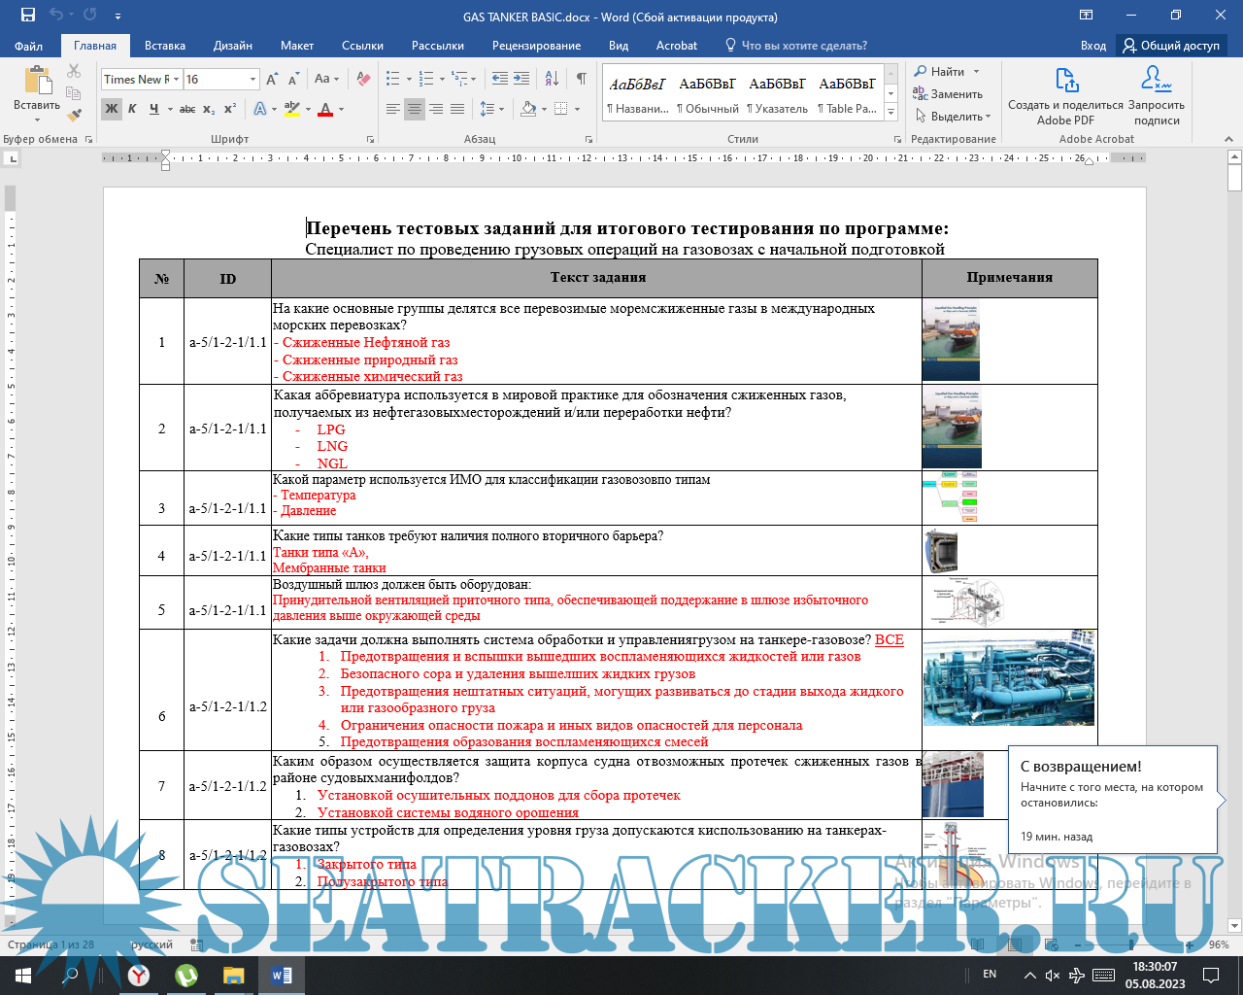Click the Increase Indent icon
The height and width of the screenshot is (995, 1243).
[521, 79]
